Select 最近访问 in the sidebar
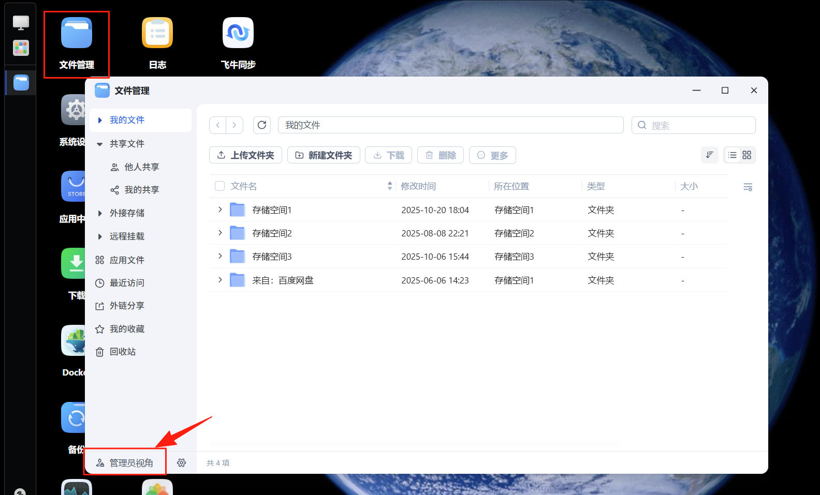 (x=127, y=283)
